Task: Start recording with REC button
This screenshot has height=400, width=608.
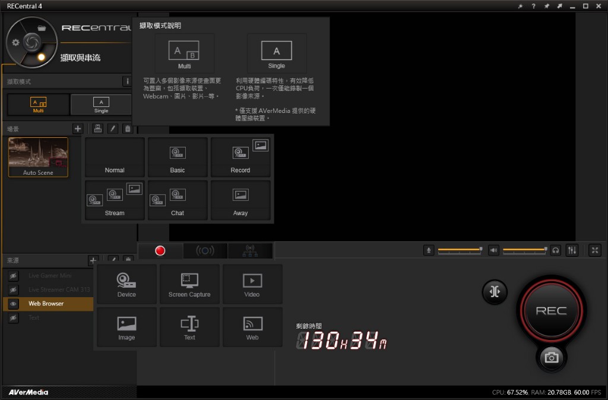Action: [551, 310]
